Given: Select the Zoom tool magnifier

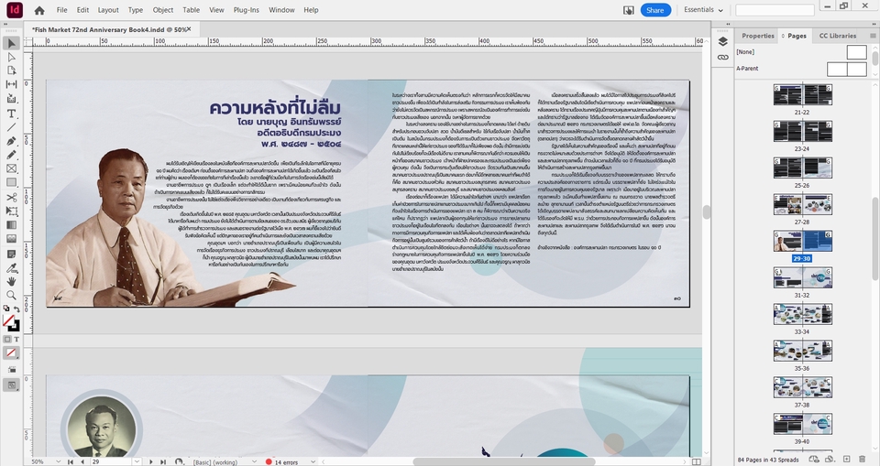Looking at the screenshot, I should (x=12, y=295).
